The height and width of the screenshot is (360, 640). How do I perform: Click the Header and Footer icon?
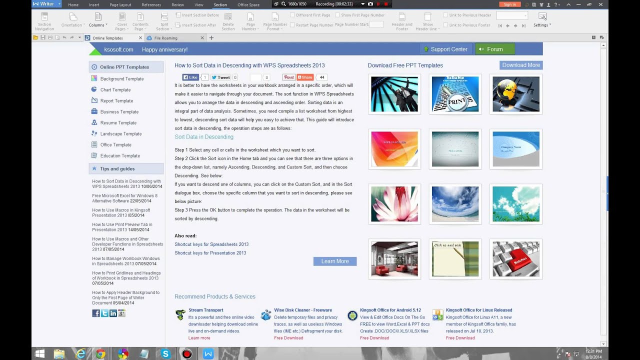pyautogui.click(x=402, y=17)
